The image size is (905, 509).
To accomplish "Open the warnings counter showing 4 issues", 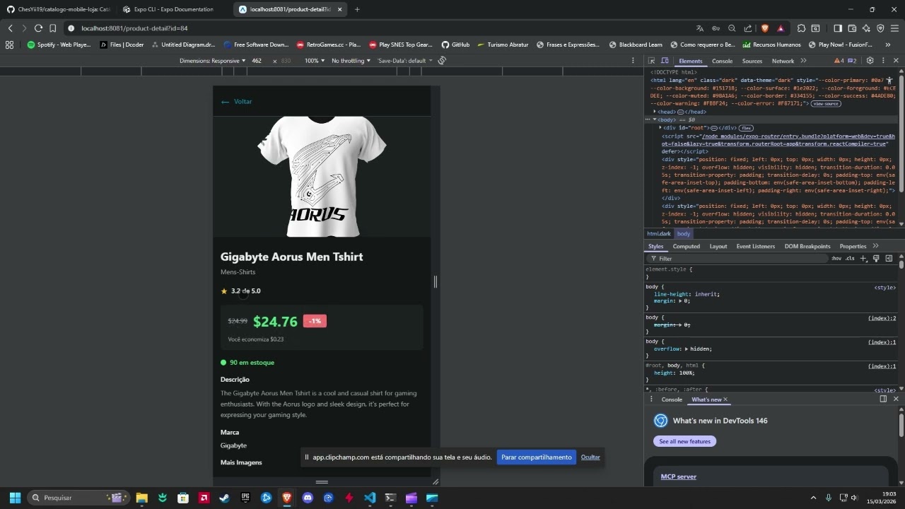I will pyautogui.click(x=839, y=61).
